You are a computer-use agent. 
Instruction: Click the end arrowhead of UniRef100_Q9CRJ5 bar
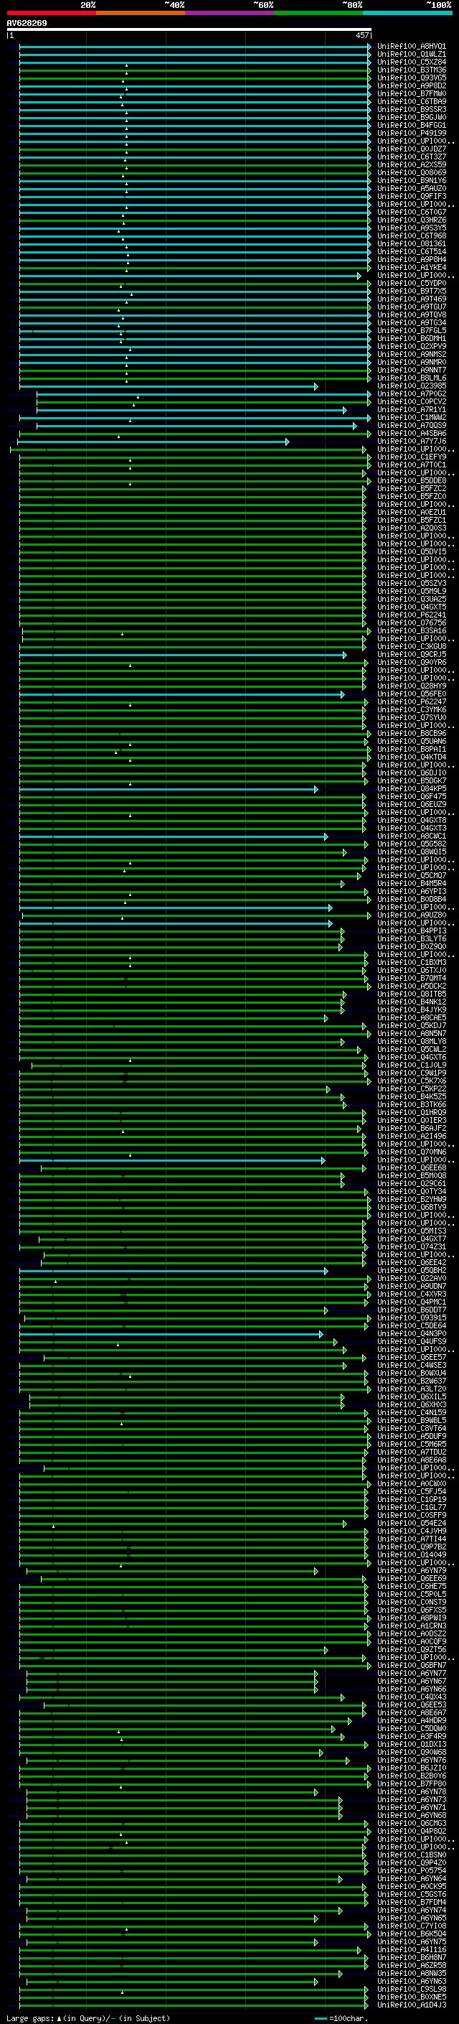click(x=344, y=655)
